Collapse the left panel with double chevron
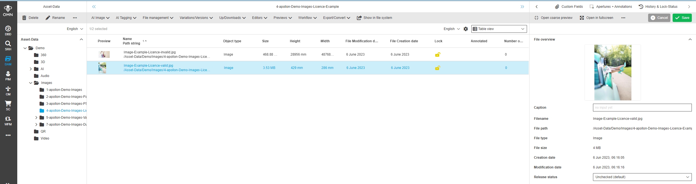Image resolution: width=696 pixels, height=184 pixels. pyautogui.click(x=94, y=7)
